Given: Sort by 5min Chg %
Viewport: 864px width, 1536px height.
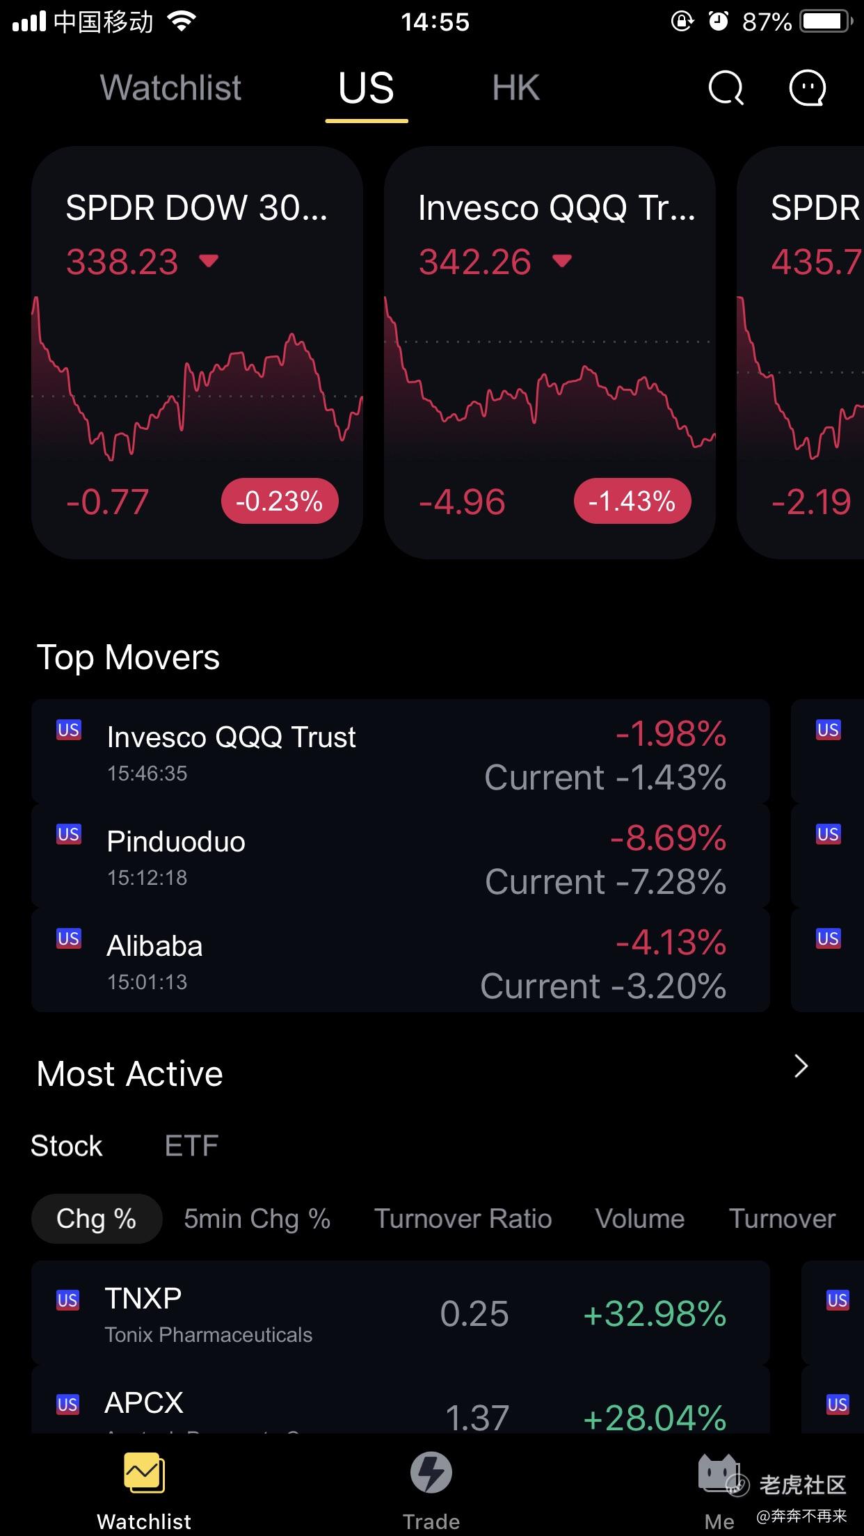Looking at the screenshot, I should pos(257,1219).
